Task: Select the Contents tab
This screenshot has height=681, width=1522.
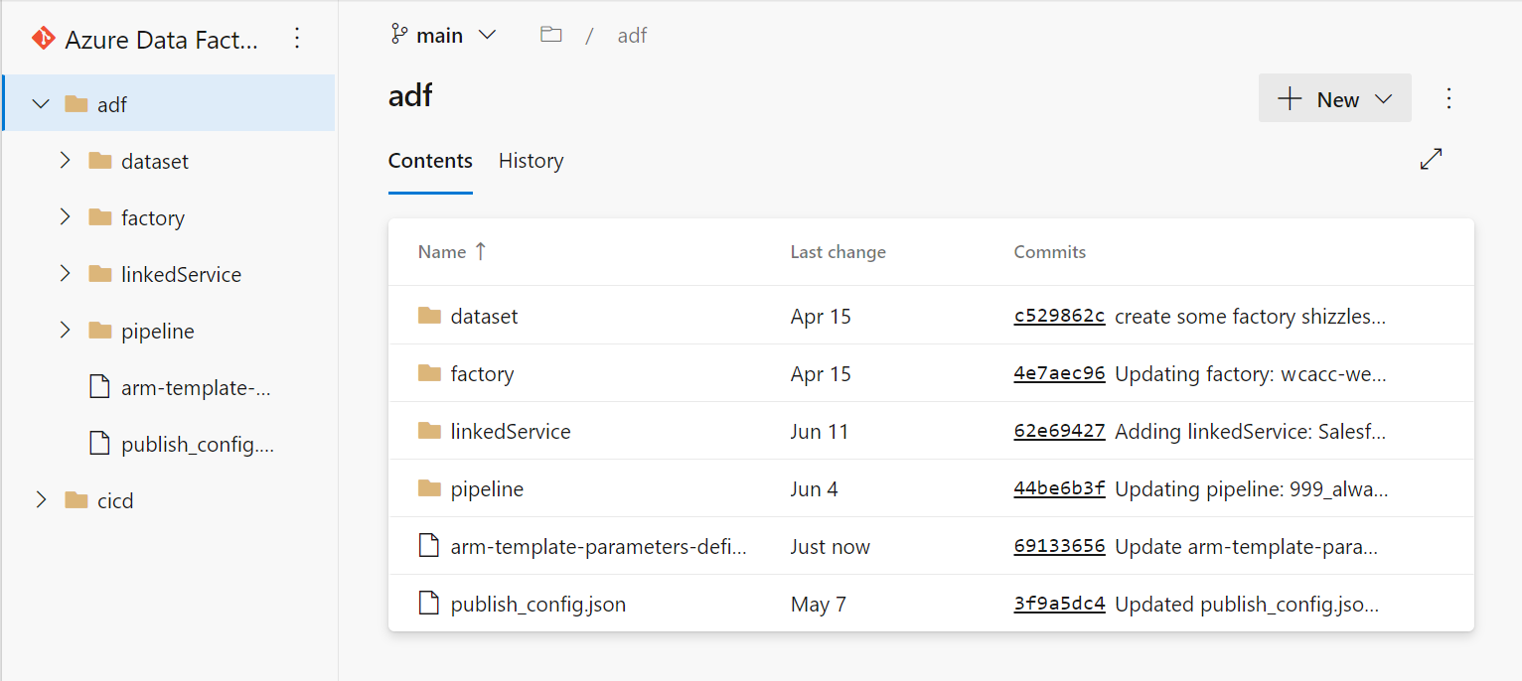Action: 430,161
